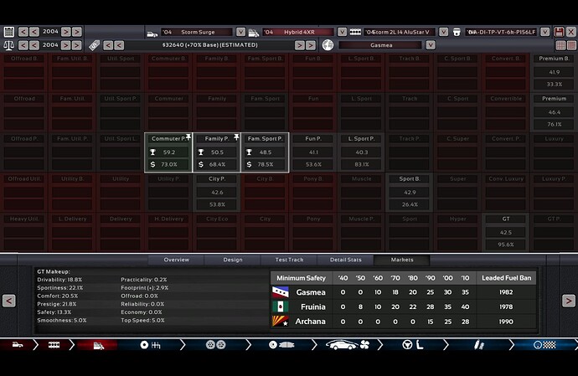Click the checkered flag finish icon
Viewport: 578px width, 376px height.
click(x=547, y=345)
